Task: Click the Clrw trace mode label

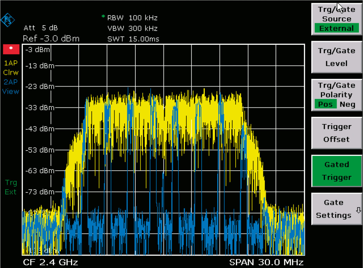Action: pos(11,73)
